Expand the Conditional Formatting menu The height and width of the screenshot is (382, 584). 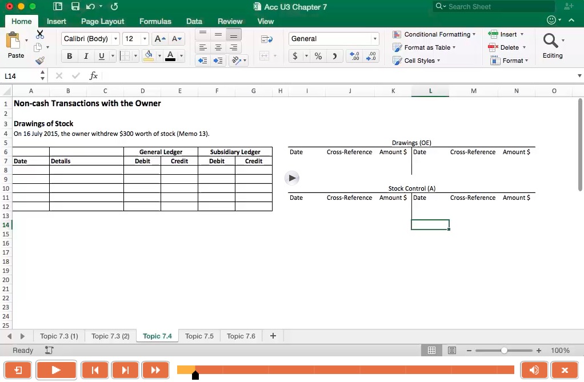click(434, 34)
